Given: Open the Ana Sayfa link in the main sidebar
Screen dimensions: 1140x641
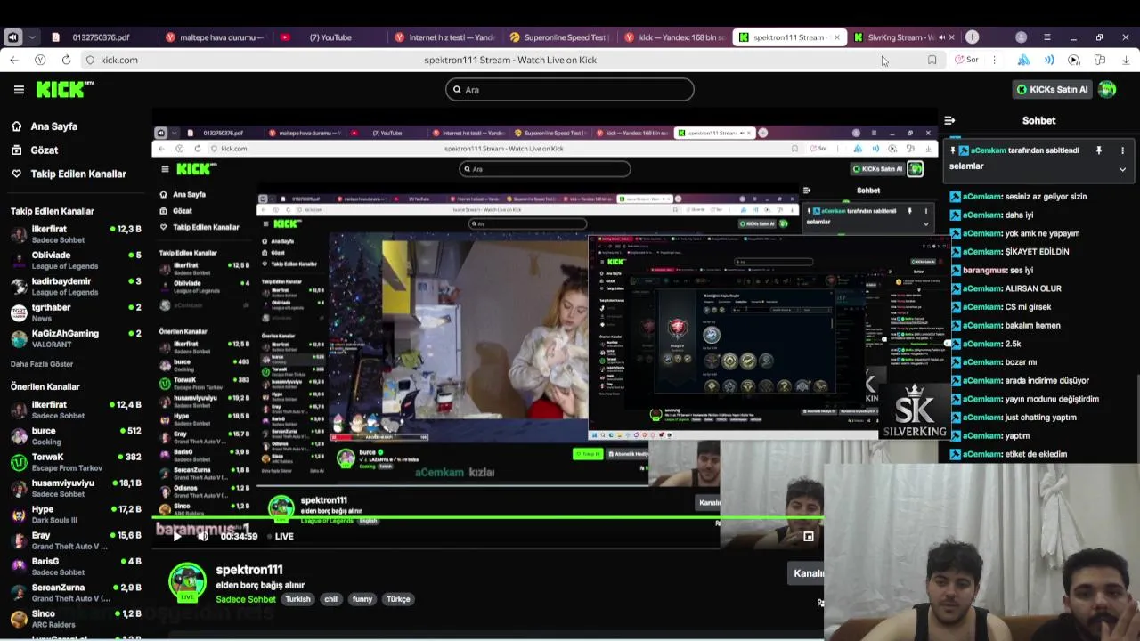Looking at the screenshot, I should pos(54,126).
